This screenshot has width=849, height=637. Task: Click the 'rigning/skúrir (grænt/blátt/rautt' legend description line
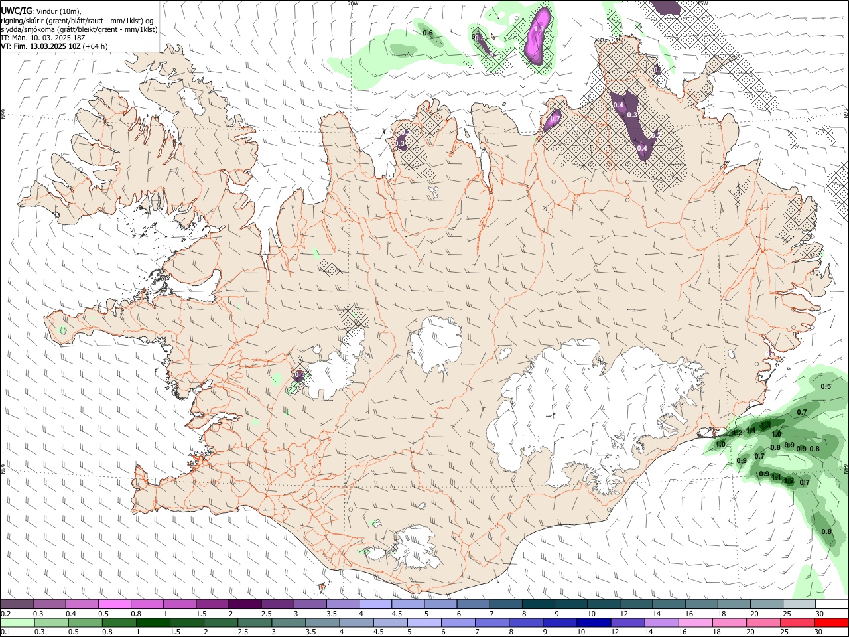(x=78, y=21)
